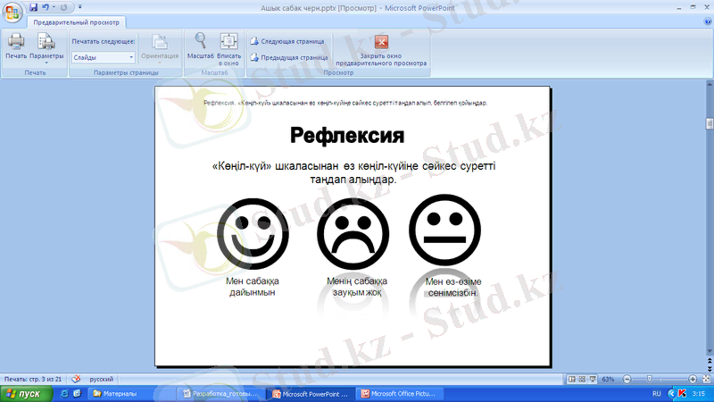Open the Параметры print options menu
This screenshot has width=714, height=402.
point(46,46)
